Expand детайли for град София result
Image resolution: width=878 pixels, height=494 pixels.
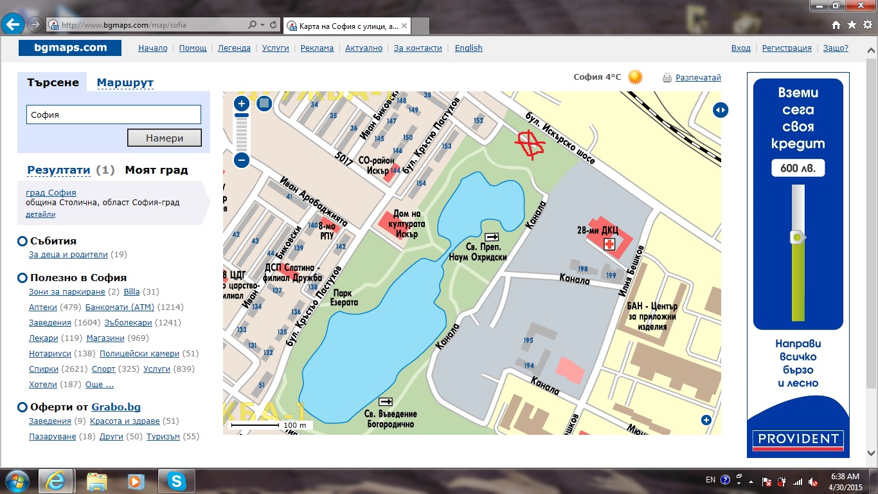tap(40, 214)
